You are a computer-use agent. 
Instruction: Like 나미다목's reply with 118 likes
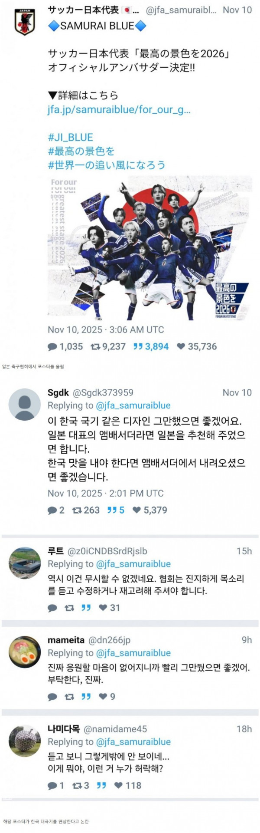tap(118, 786)
